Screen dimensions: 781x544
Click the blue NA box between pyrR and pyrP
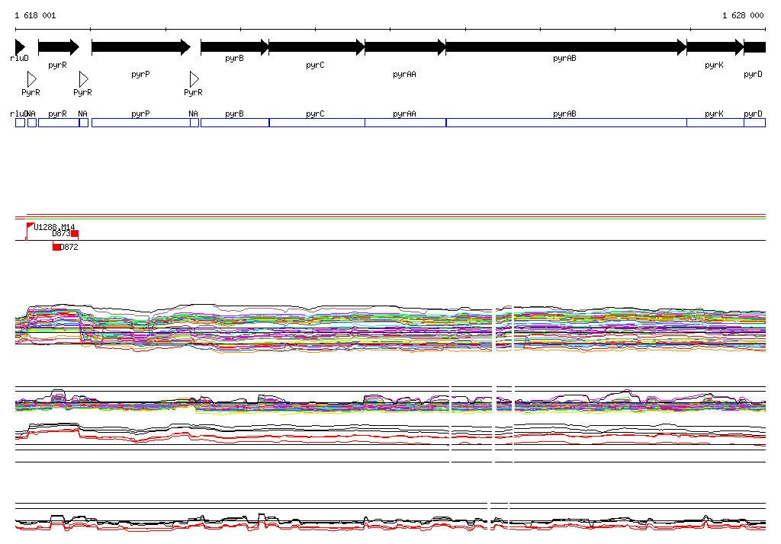[x=84, y=123]
